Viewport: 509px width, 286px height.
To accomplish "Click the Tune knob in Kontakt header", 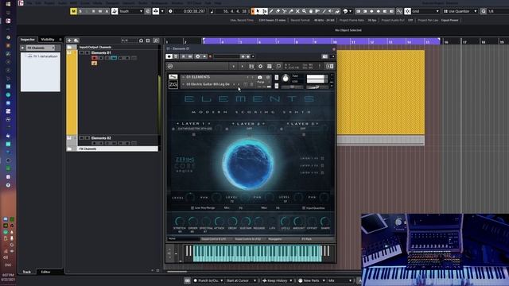I will tap(286, 79).
